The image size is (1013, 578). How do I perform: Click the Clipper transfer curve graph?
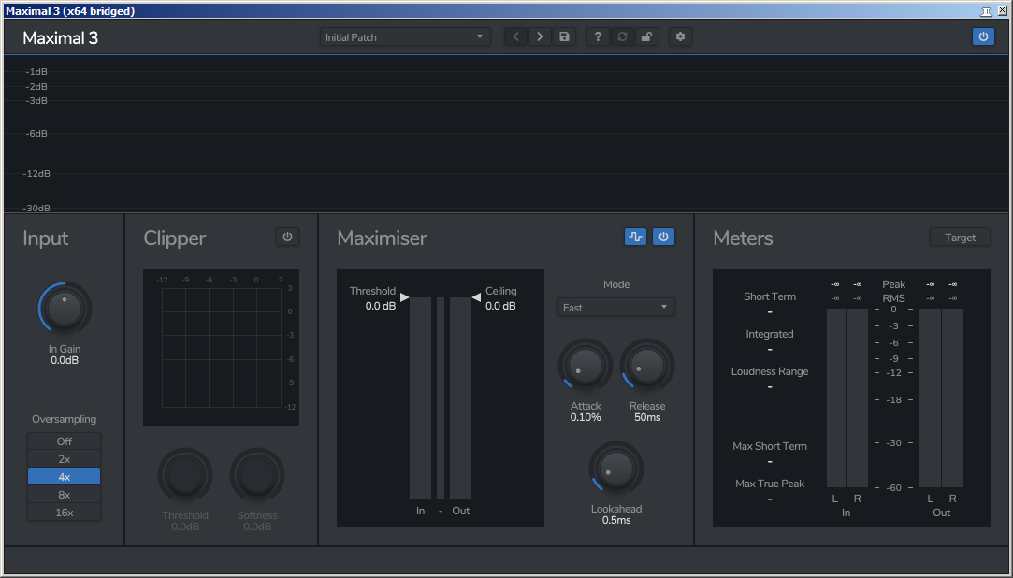click(x=221, y=347)
